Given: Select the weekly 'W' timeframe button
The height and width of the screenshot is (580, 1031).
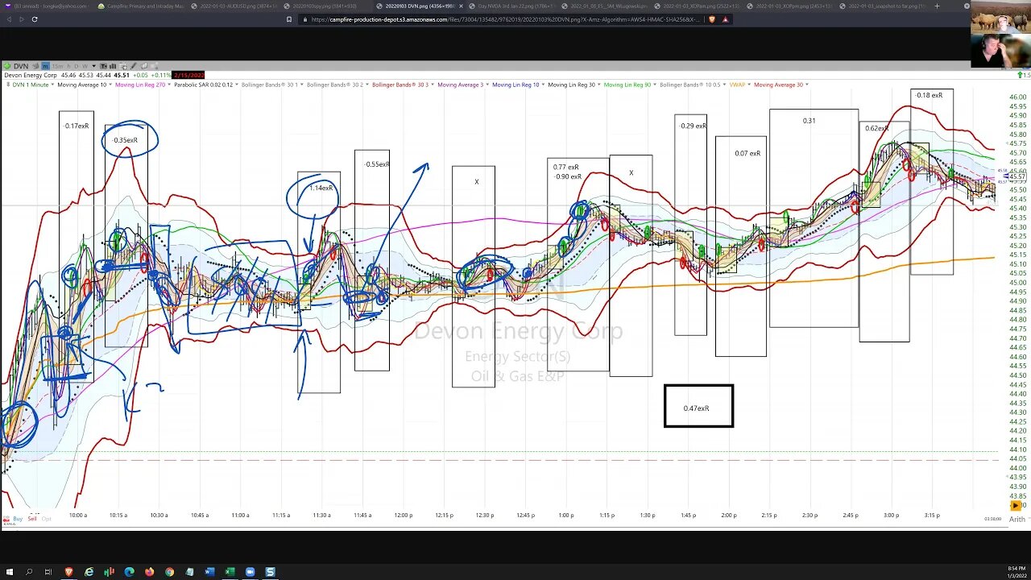Looking at the screenshot, I should (x=85, y=66).
